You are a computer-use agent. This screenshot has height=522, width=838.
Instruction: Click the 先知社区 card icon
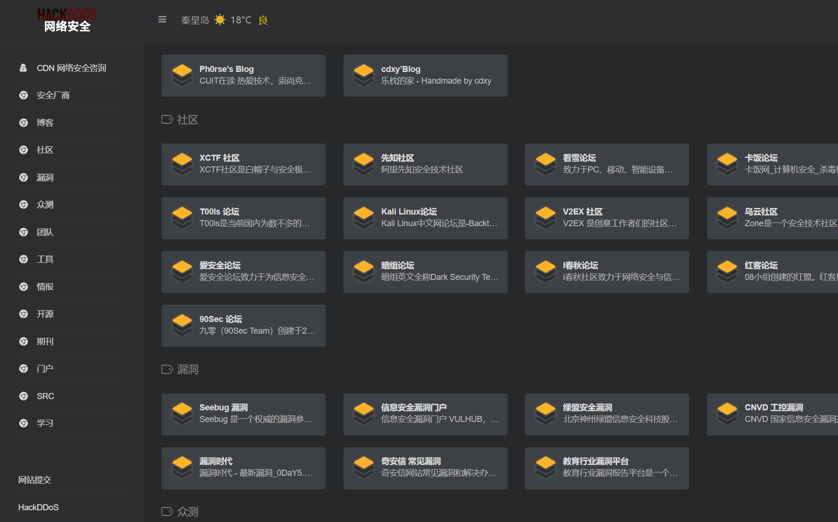tap(364, 164)
